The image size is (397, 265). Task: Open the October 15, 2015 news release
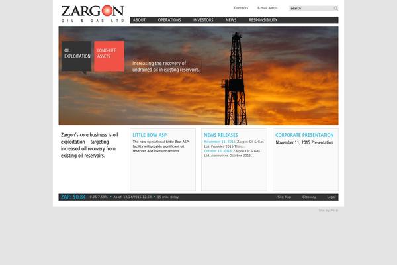232,153
